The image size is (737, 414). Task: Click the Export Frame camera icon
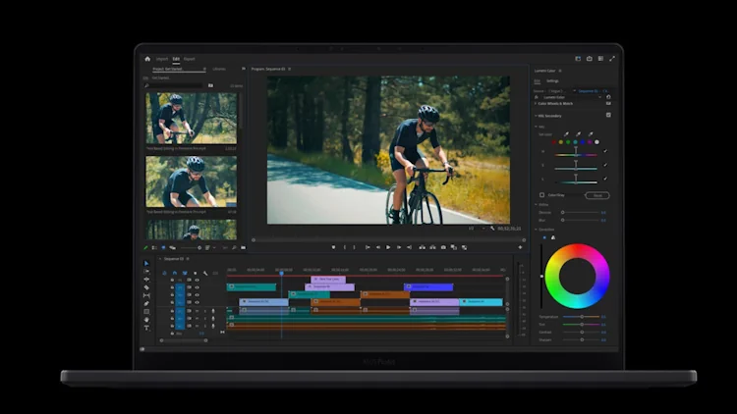443,247
